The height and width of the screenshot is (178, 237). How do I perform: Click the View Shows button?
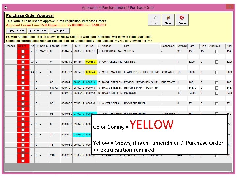pyautogui.click(x=59, y=31)
